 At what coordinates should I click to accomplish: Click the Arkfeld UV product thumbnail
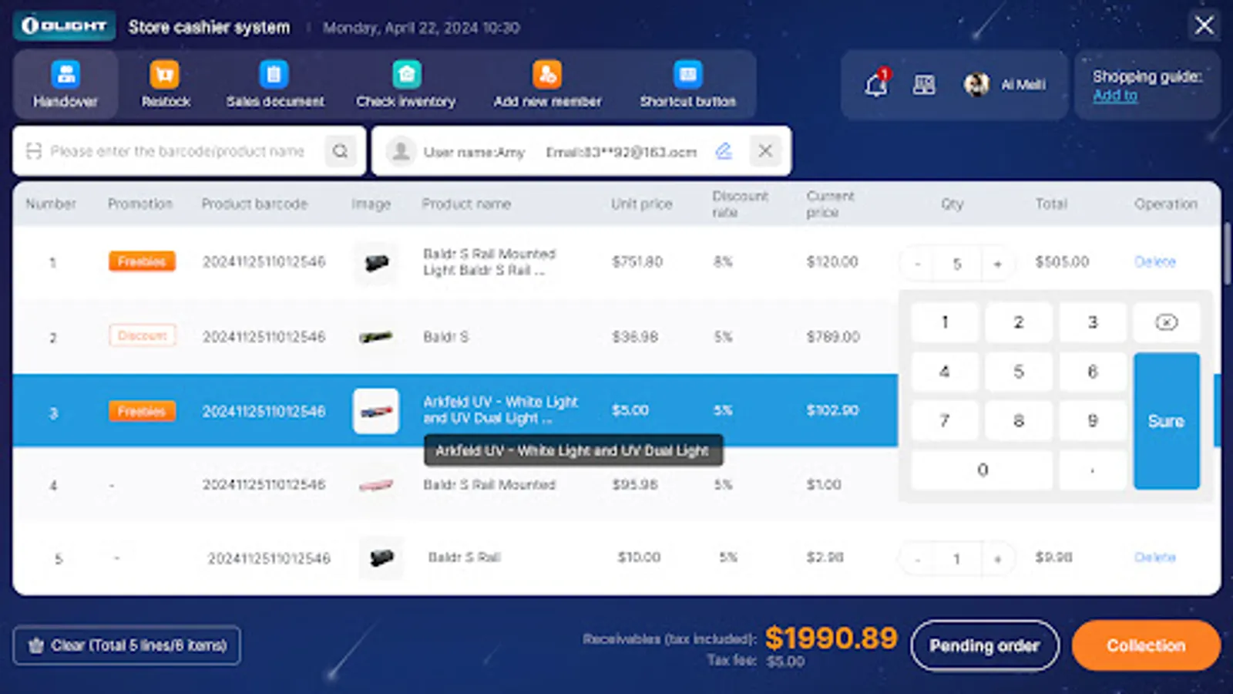pyautogui.click(x=375, y=411)
